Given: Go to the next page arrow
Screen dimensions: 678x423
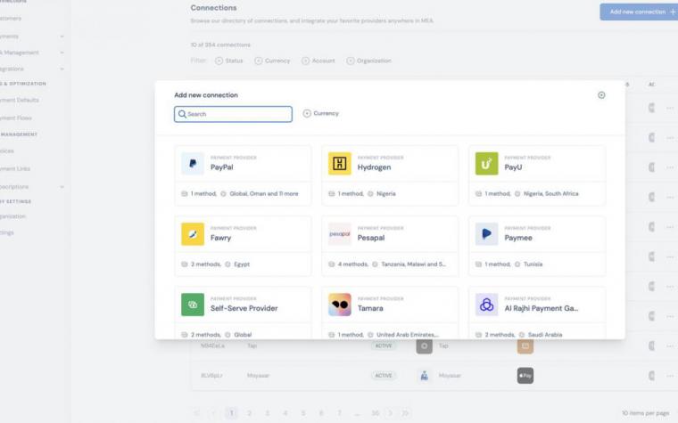Looking at the screenshot, I should [x=390, y=413].
